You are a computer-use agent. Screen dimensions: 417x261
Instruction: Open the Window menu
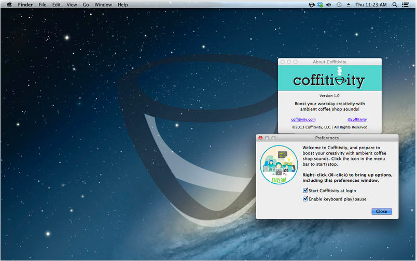click(x=103, y=5)
